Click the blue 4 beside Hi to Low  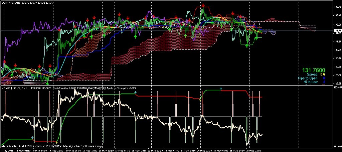coord(324,82)
